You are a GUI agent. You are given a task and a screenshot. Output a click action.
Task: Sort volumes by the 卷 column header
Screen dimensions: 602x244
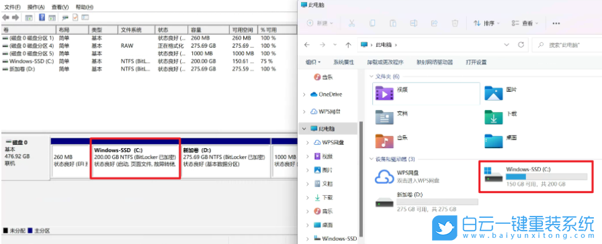point(29,30)
